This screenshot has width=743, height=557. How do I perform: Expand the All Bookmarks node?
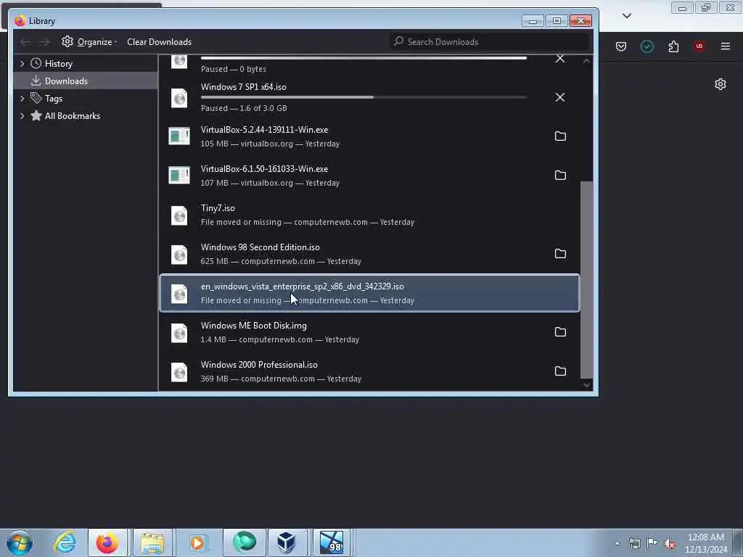(22, 116)
